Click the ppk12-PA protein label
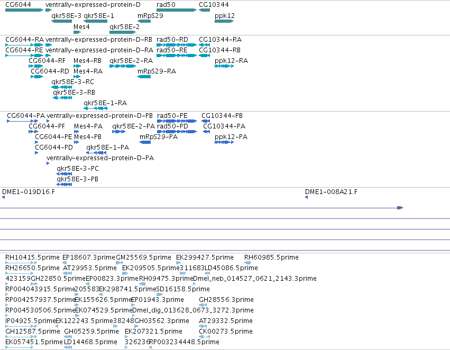Image resolution: width=450 pixels, height=350 pixels. [231, 137]
